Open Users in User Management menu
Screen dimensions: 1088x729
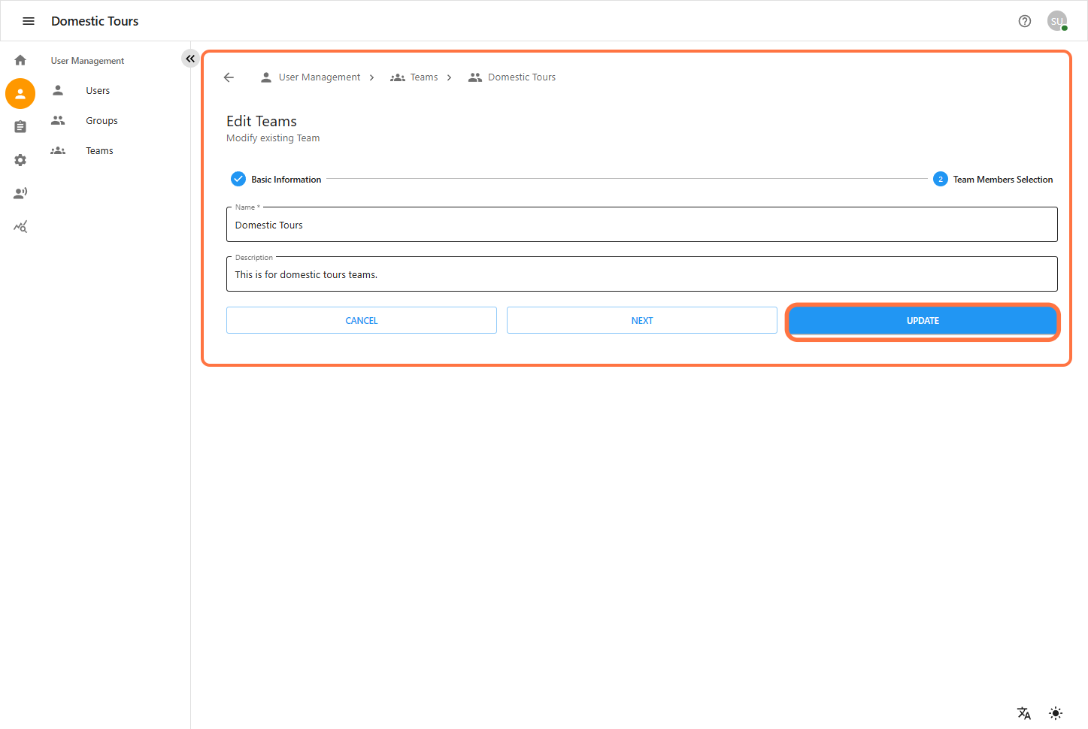point(98,91)
